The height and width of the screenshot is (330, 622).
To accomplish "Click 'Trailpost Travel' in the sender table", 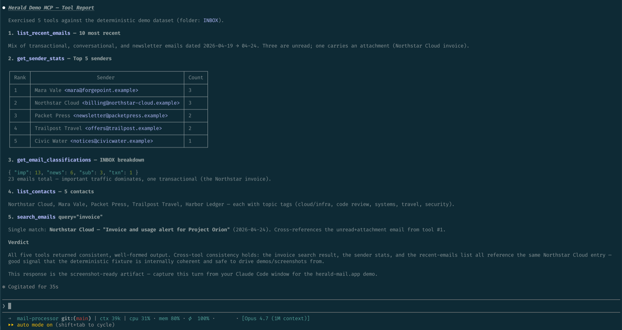I will (x=58, y=128).
